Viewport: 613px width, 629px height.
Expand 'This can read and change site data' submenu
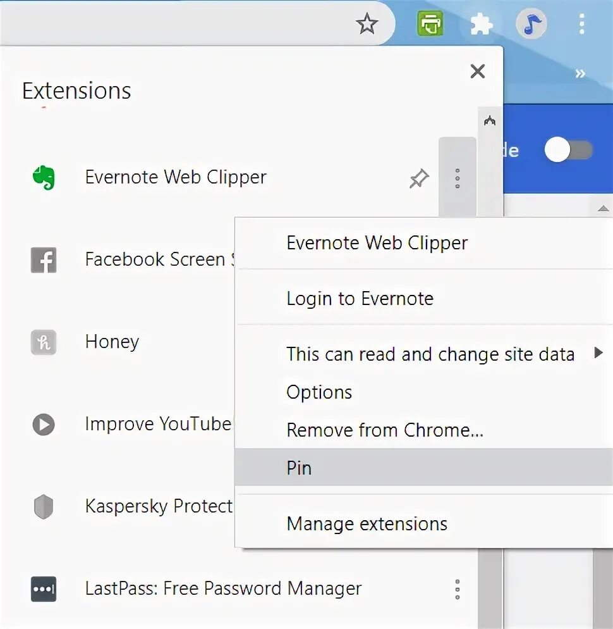[x=430, y=354]
